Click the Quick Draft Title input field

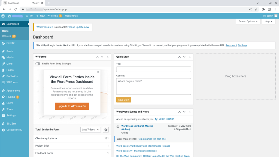pyautogui.click(x=153, y=69)
